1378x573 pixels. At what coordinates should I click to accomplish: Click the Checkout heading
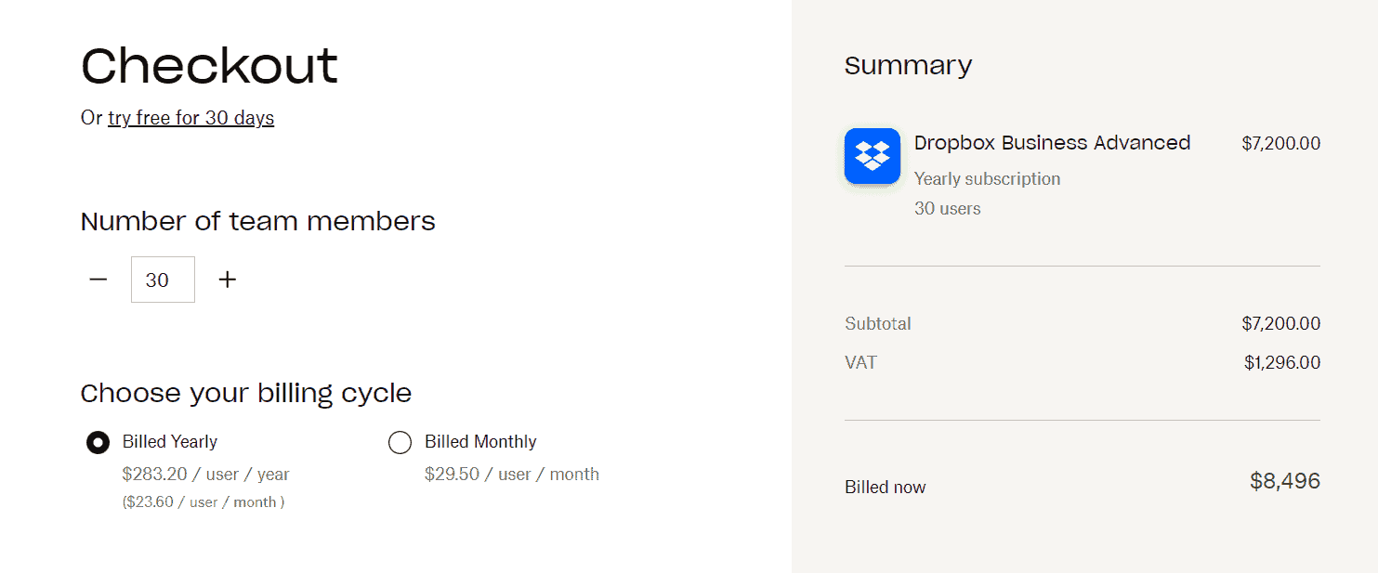pos(208,65)
